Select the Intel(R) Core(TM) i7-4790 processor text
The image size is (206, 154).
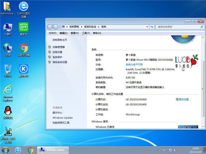point(150,71)
